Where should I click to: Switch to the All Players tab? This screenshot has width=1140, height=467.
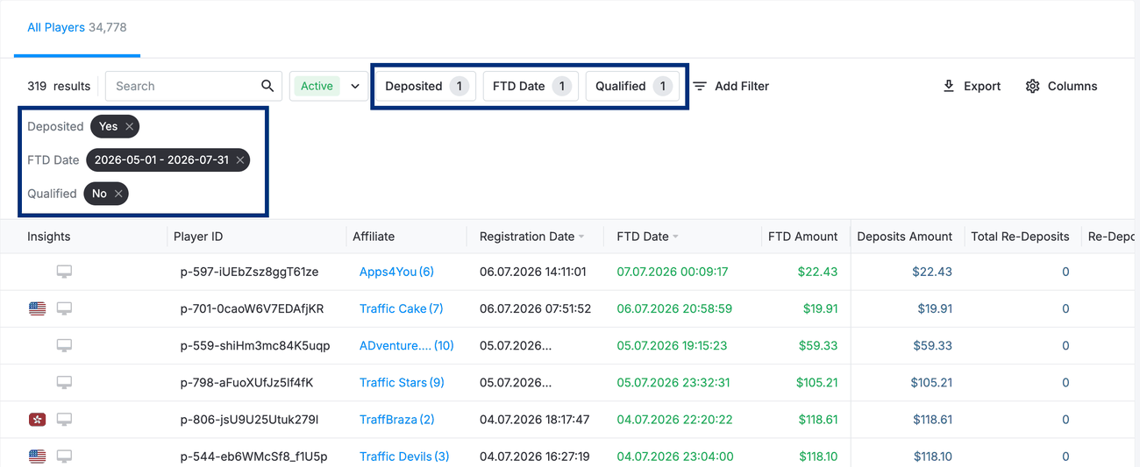[77, 28]
